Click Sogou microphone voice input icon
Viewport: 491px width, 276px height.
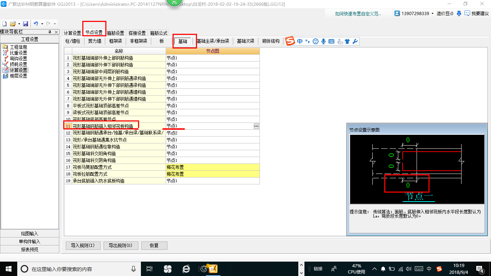323,41
